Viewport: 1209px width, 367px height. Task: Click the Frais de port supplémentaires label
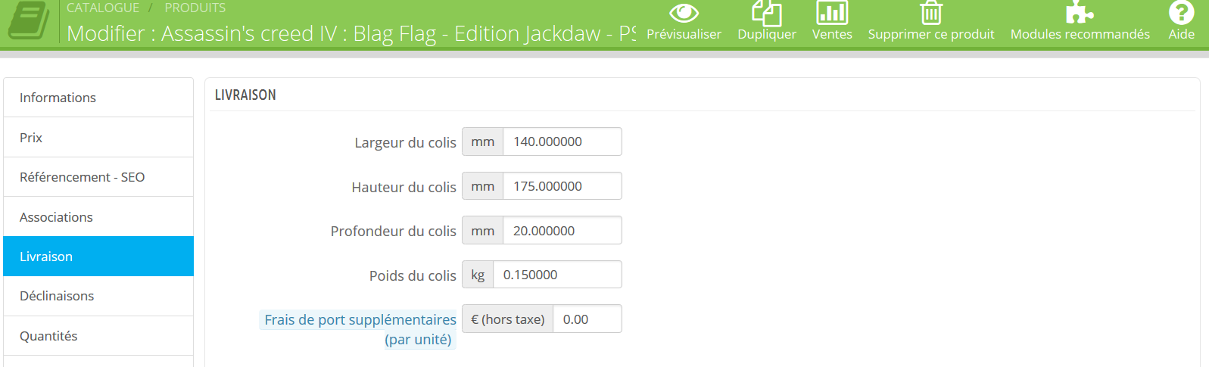point(360,320)
